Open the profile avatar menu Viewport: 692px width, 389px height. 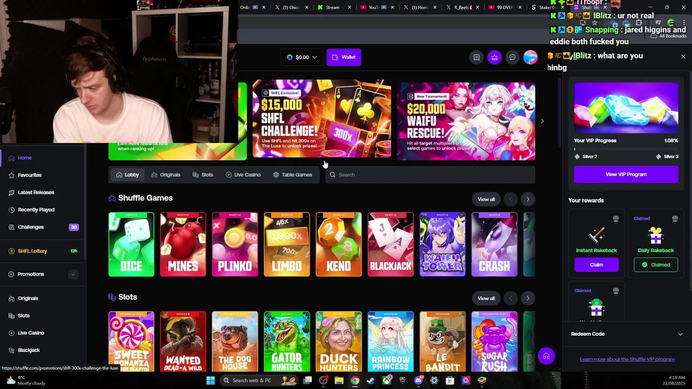pos(530,57)
